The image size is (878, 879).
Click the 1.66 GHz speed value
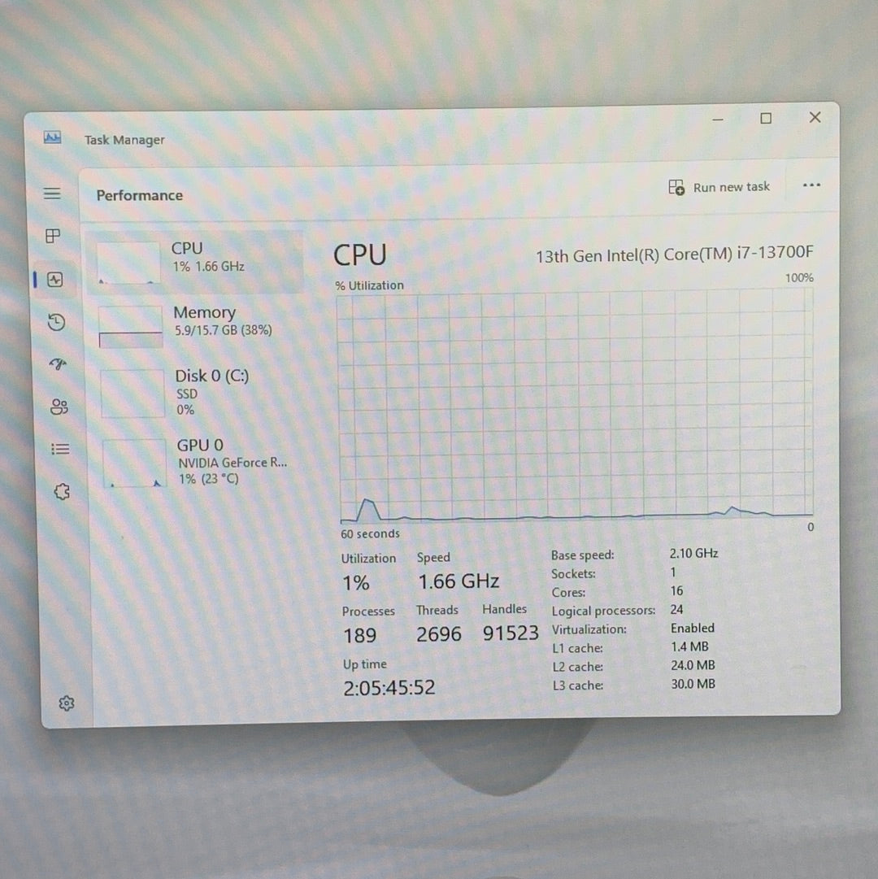(459, 581)
